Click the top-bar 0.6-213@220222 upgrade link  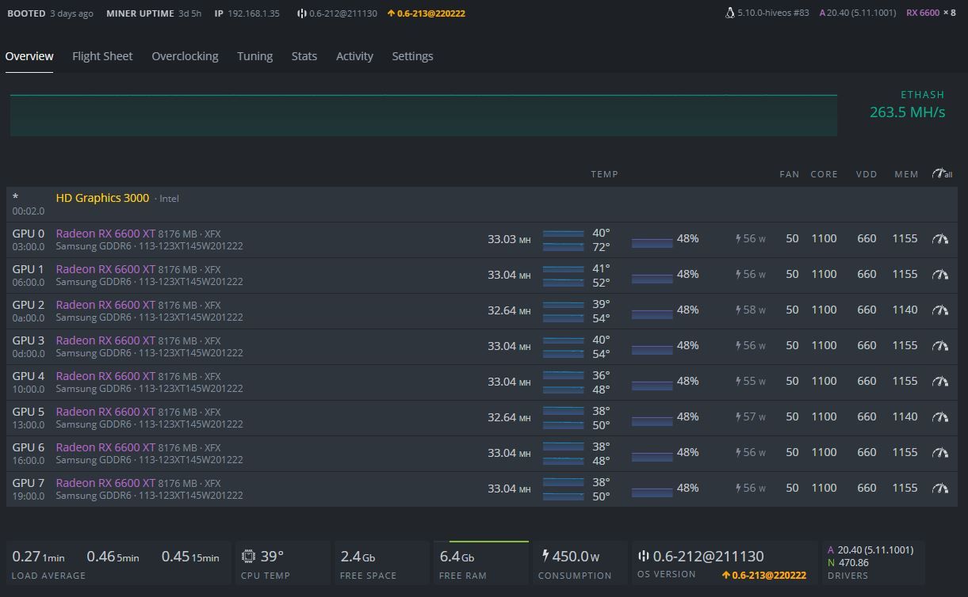coord(427,13)
